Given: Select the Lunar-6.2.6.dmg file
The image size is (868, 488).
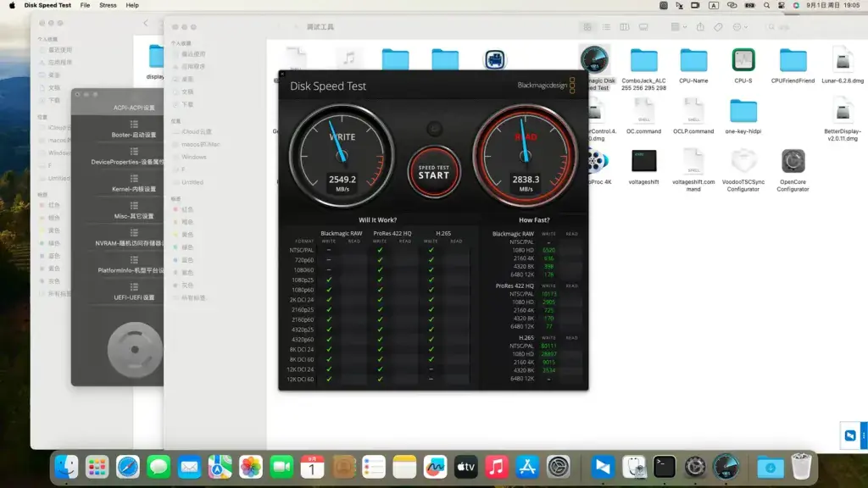Looking at the screenshot, I should pyautogui.click(x=843, y=60).
